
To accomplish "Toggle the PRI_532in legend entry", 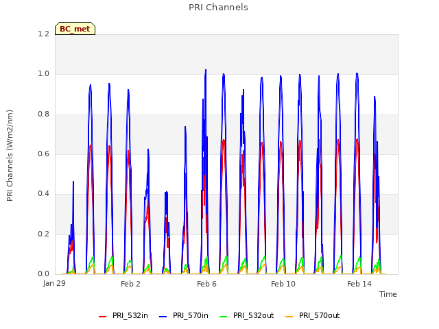I will point(123,316).
